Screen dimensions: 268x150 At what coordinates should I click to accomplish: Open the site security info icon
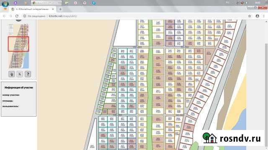tap(25, 16)
